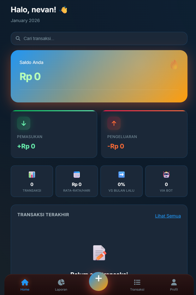Click the magnifier icon in the search bar
This screenshot has width=196, height=295.
[x=18, y=38]
